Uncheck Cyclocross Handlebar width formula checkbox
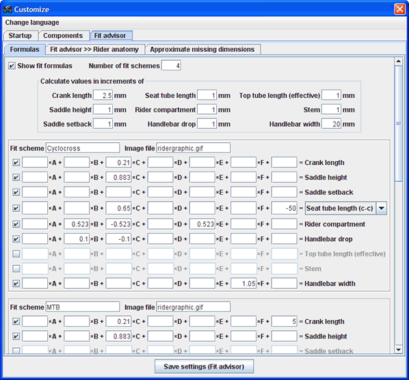Screen dimensions: 409x380 (16, 284)
